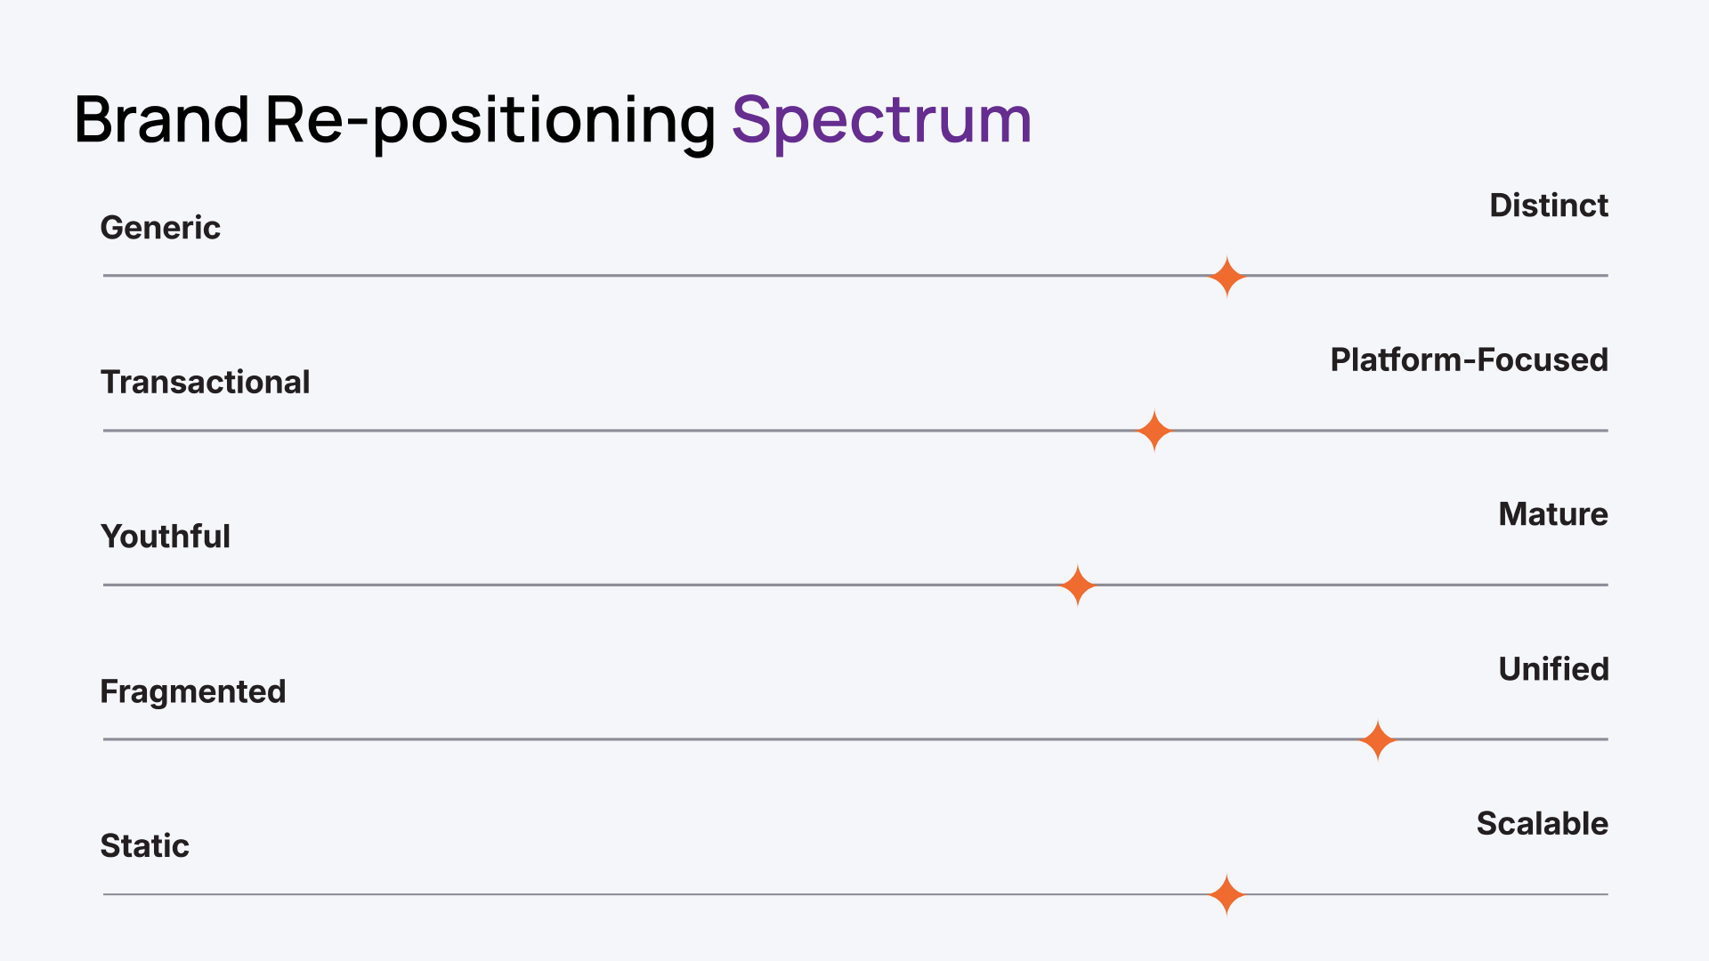The width and height of the screenshot is (1709, 961).
Task: Select the star marker on the Fragmented–Unified line
Action: (1378, 740)
